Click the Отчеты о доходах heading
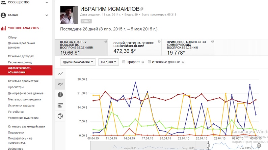The width and height of the screenshot is (268, 150). coord(21,56)
